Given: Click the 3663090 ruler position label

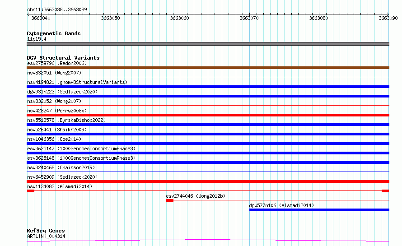Looking at the screenshot, I should [x=388, y=18].
